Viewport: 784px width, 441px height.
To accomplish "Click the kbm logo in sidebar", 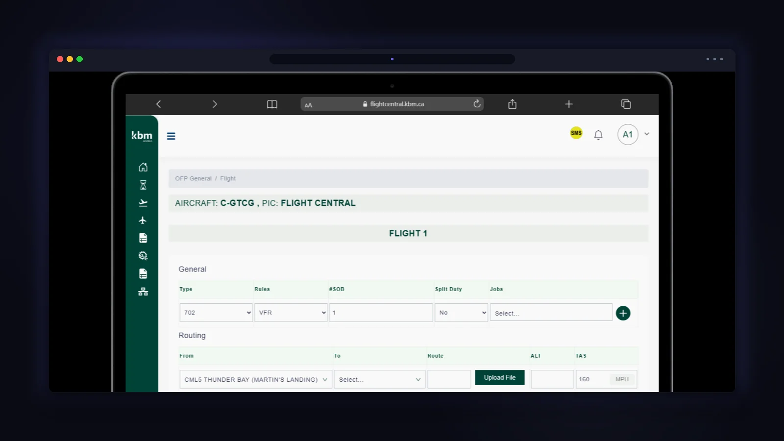I will (x=142, y=136).
